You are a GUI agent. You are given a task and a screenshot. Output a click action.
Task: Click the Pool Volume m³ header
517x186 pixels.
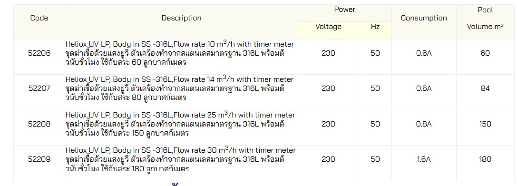tap(485, 18)
